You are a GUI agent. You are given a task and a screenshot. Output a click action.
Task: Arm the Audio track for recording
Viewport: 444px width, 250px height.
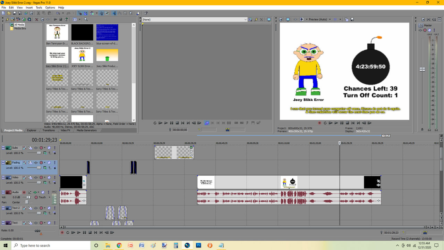click(24, 192)
